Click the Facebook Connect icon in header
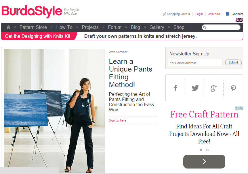The image size is (248, 174). point(228,14)
